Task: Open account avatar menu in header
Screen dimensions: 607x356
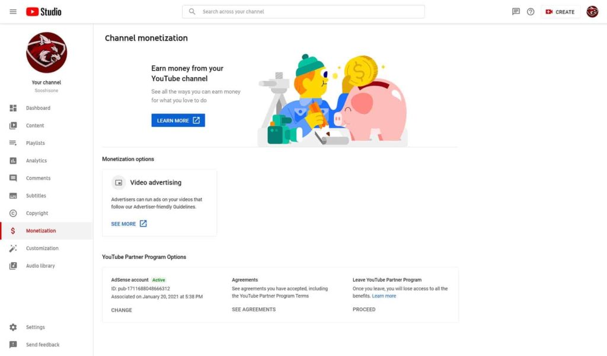Action: point(592,12)
